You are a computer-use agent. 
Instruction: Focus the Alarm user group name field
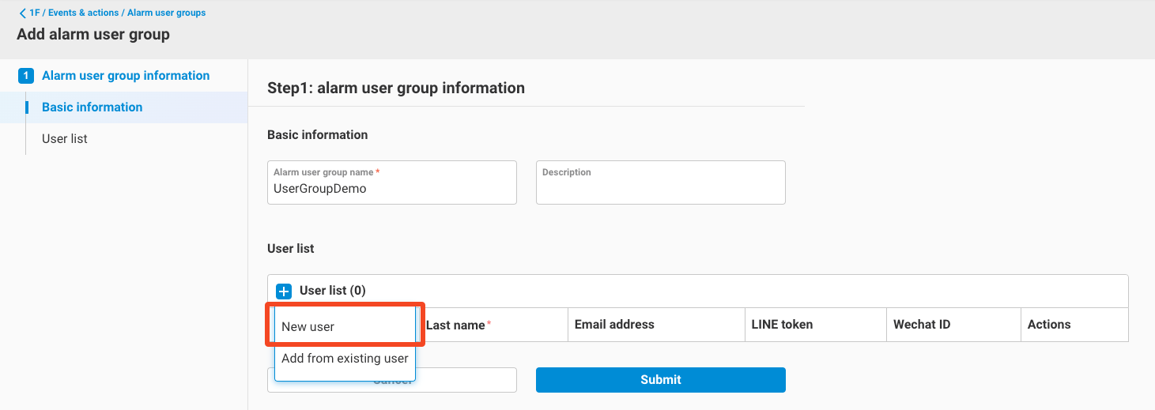[391, 190]
